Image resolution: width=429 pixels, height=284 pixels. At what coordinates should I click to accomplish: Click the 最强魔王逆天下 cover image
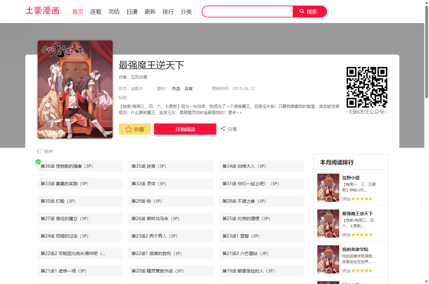click(75, 89)
